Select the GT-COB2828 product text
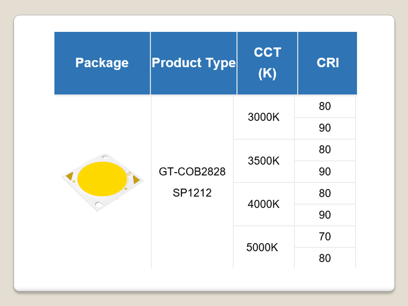408x306 pixels. (192, 172)
